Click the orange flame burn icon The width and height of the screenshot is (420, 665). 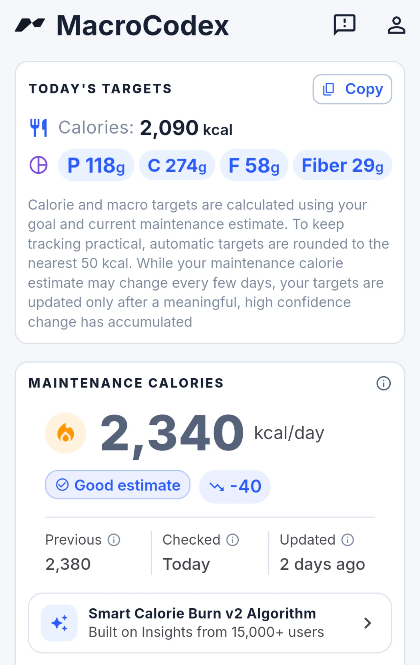coord(66,433)
